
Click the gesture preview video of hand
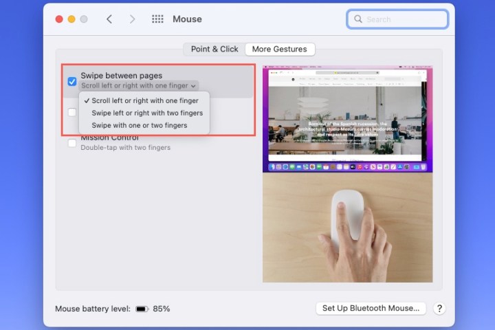(x=348, y=228)
